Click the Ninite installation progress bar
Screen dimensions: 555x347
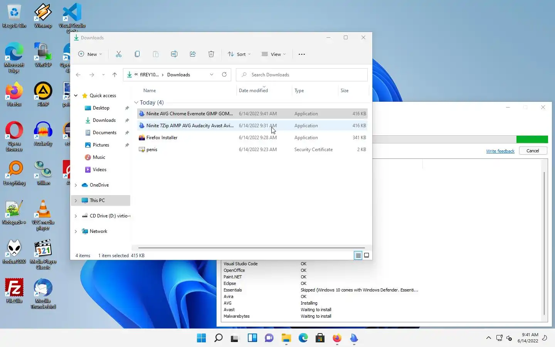pyautogui.click(x=460, y=139)
